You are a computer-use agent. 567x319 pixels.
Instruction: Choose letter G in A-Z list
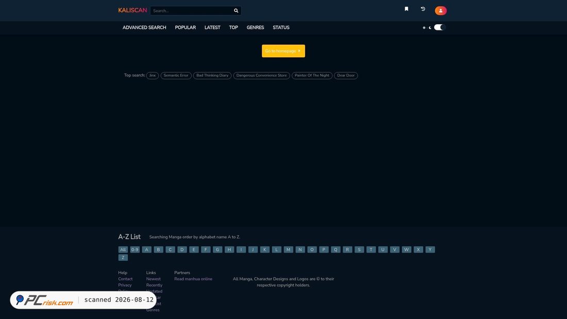[x=218, y=249]
